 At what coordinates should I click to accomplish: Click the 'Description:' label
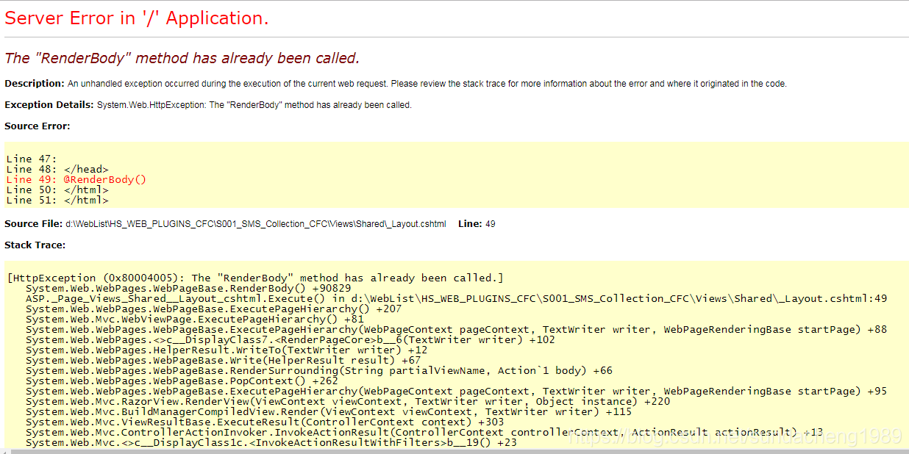(x=35, y=84)
